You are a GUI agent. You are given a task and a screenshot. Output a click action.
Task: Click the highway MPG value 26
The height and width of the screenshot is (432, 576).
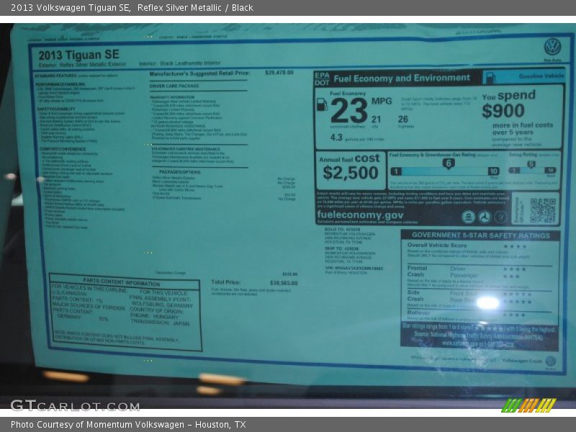tap(403, 119)
